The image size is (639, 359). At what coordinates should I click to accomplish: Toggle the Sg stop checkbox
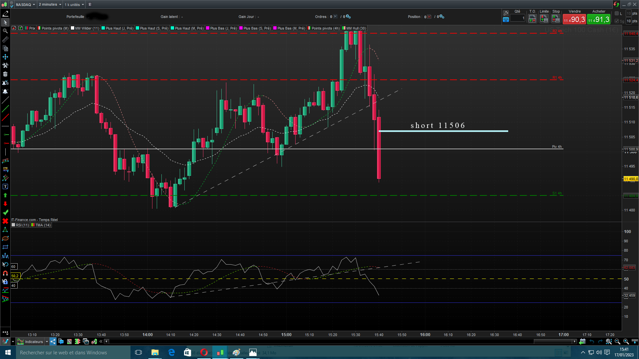(x=617, y=21)
